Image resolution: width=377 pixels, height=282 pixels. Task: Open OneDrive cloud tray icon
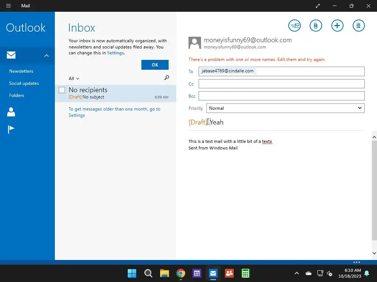pos(309,273)
